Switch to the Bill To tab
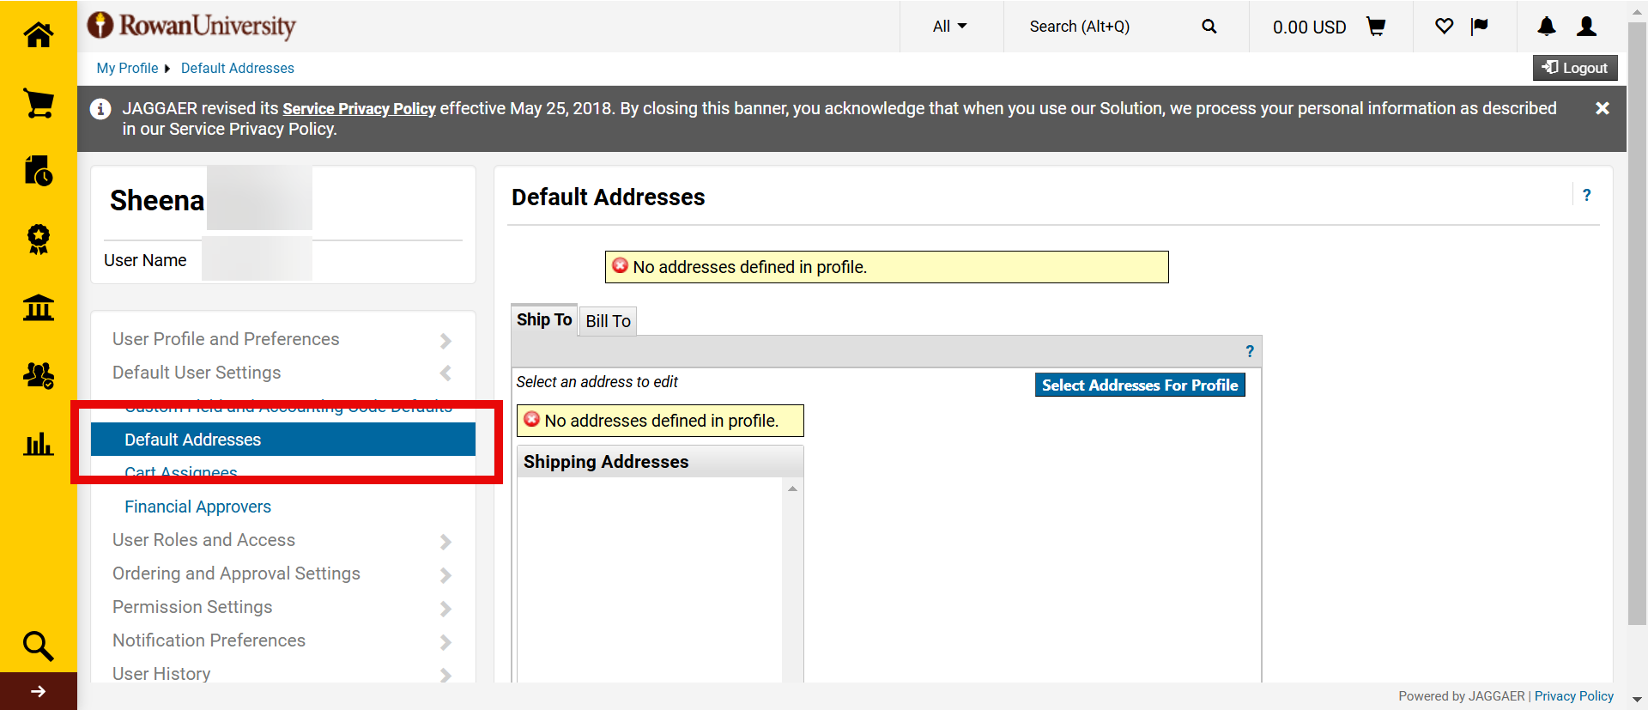Screen dimensions: 1648x710 point(608,321)
